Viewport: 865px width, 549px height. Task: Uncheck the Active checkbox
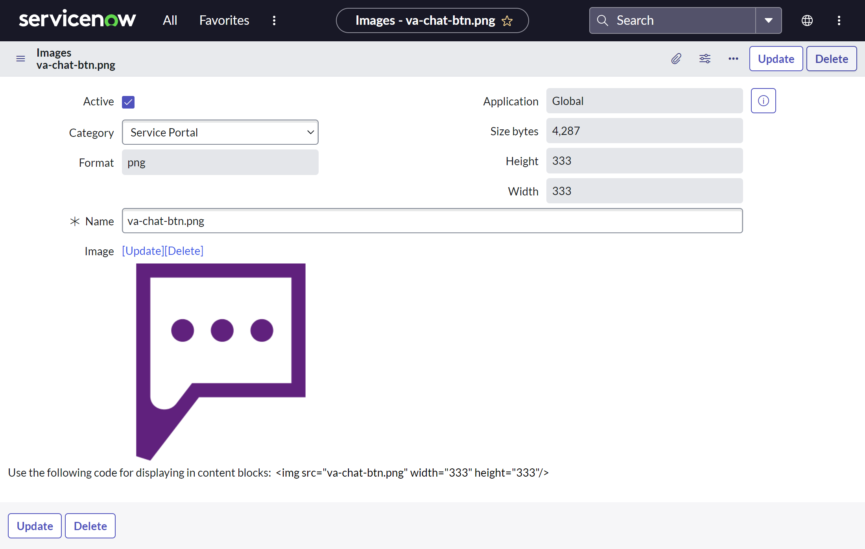pyautogui.click(x=128, y=102)
